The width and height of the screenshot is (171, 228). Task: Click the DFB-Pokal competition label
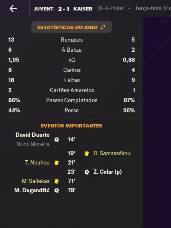tap(111, 8)
